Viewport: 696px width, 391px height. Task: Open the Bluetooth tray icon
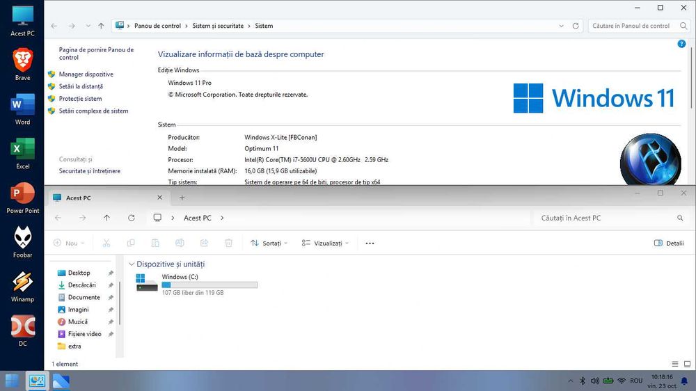tap(583, 381)
